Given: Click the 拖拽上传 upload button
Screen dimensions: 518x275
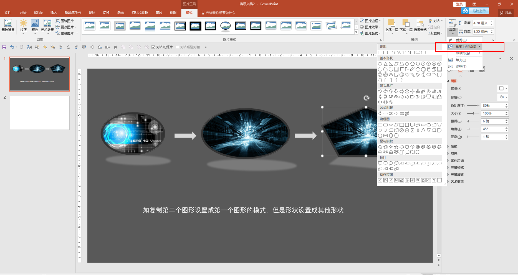Looking at the screenshot, I should coord(475,11).
